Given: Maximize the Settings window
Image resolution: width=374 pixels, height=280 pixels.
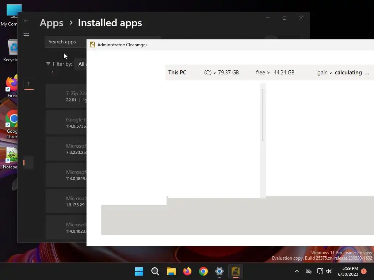Looking at the screenshot, I should tap(284, 18).
